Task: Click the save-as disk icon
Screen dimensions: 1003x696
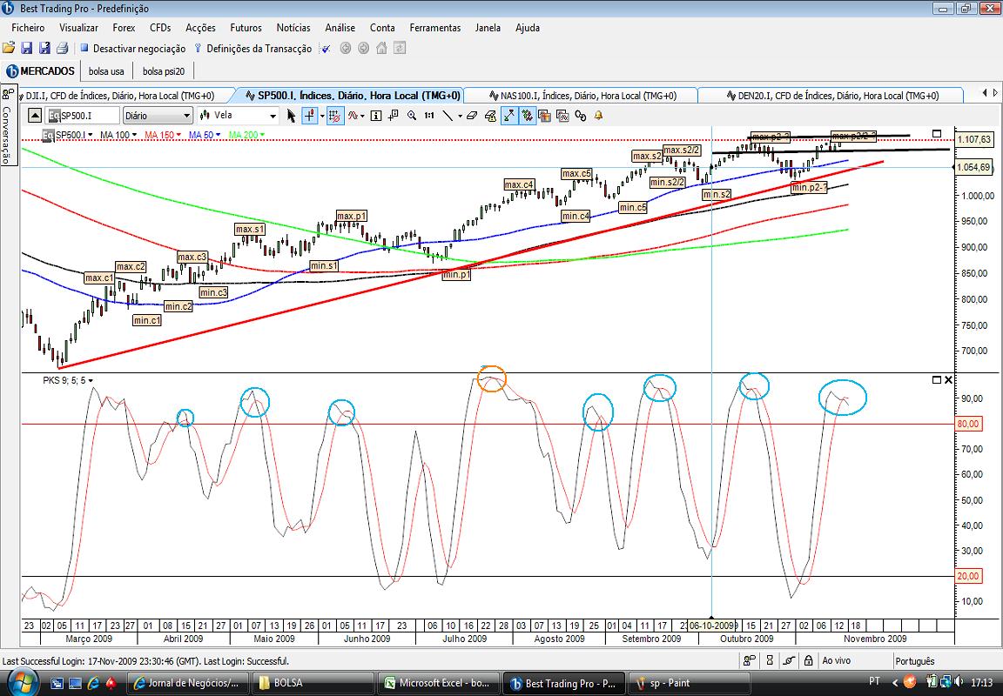Action: [x=44, y=48]
